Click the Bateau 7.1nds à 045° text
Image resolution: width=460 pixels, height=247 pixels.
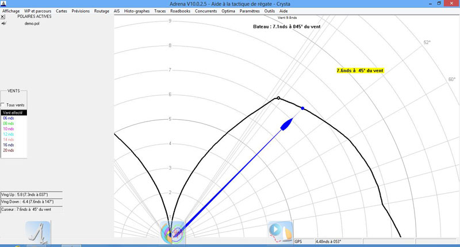pos(286,26)
